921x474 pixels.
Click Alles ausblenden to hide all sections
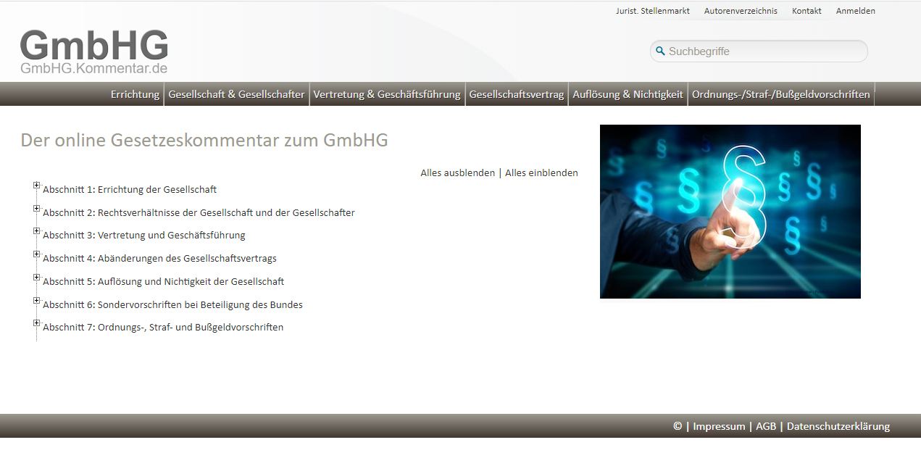pyautogui.click(x=457, y=172)
